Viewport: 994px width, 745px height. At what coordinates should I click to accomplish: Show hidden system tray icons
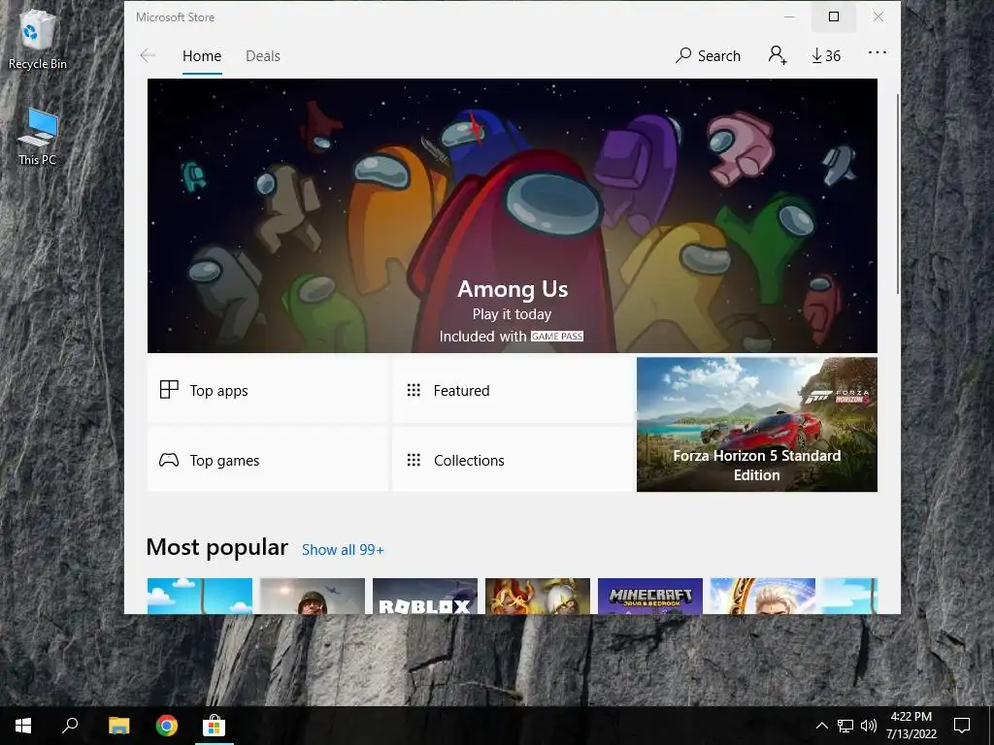(x=821, y=726)
